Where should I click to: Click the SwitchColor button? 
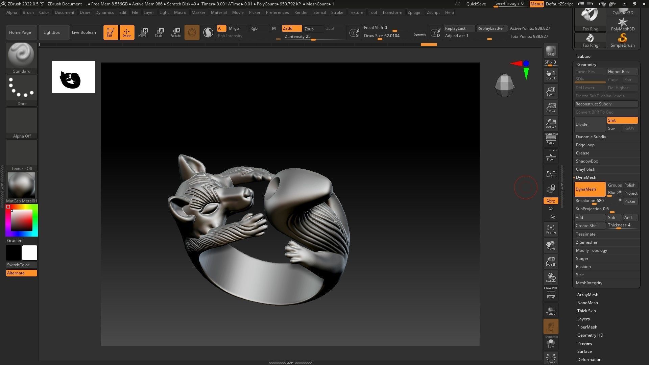[x=22, y=265]
